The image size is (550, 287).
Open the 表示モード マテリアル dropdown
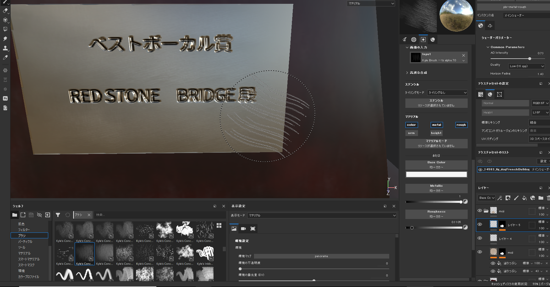(x=322, y=215)
